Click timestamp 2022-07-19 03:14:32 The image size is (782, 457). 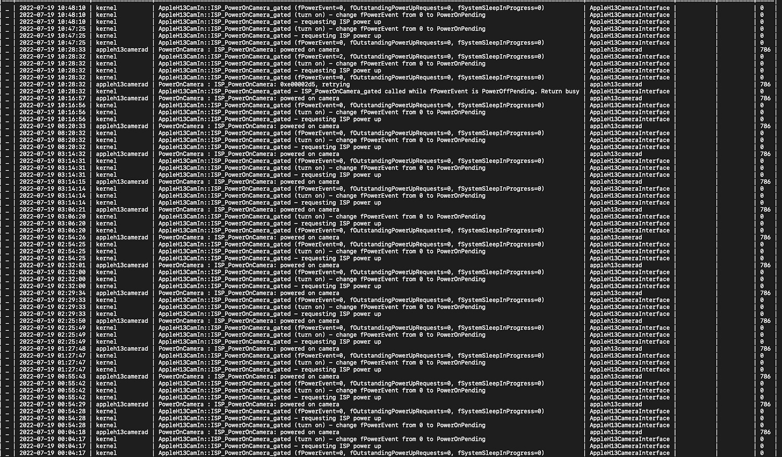click(x=52, y=154)
